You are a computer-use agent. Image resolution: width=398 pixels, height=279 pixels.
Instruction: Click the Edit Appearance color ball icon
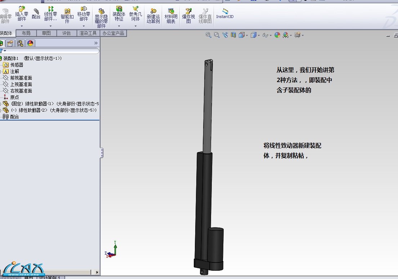click(x=277, y=35)
